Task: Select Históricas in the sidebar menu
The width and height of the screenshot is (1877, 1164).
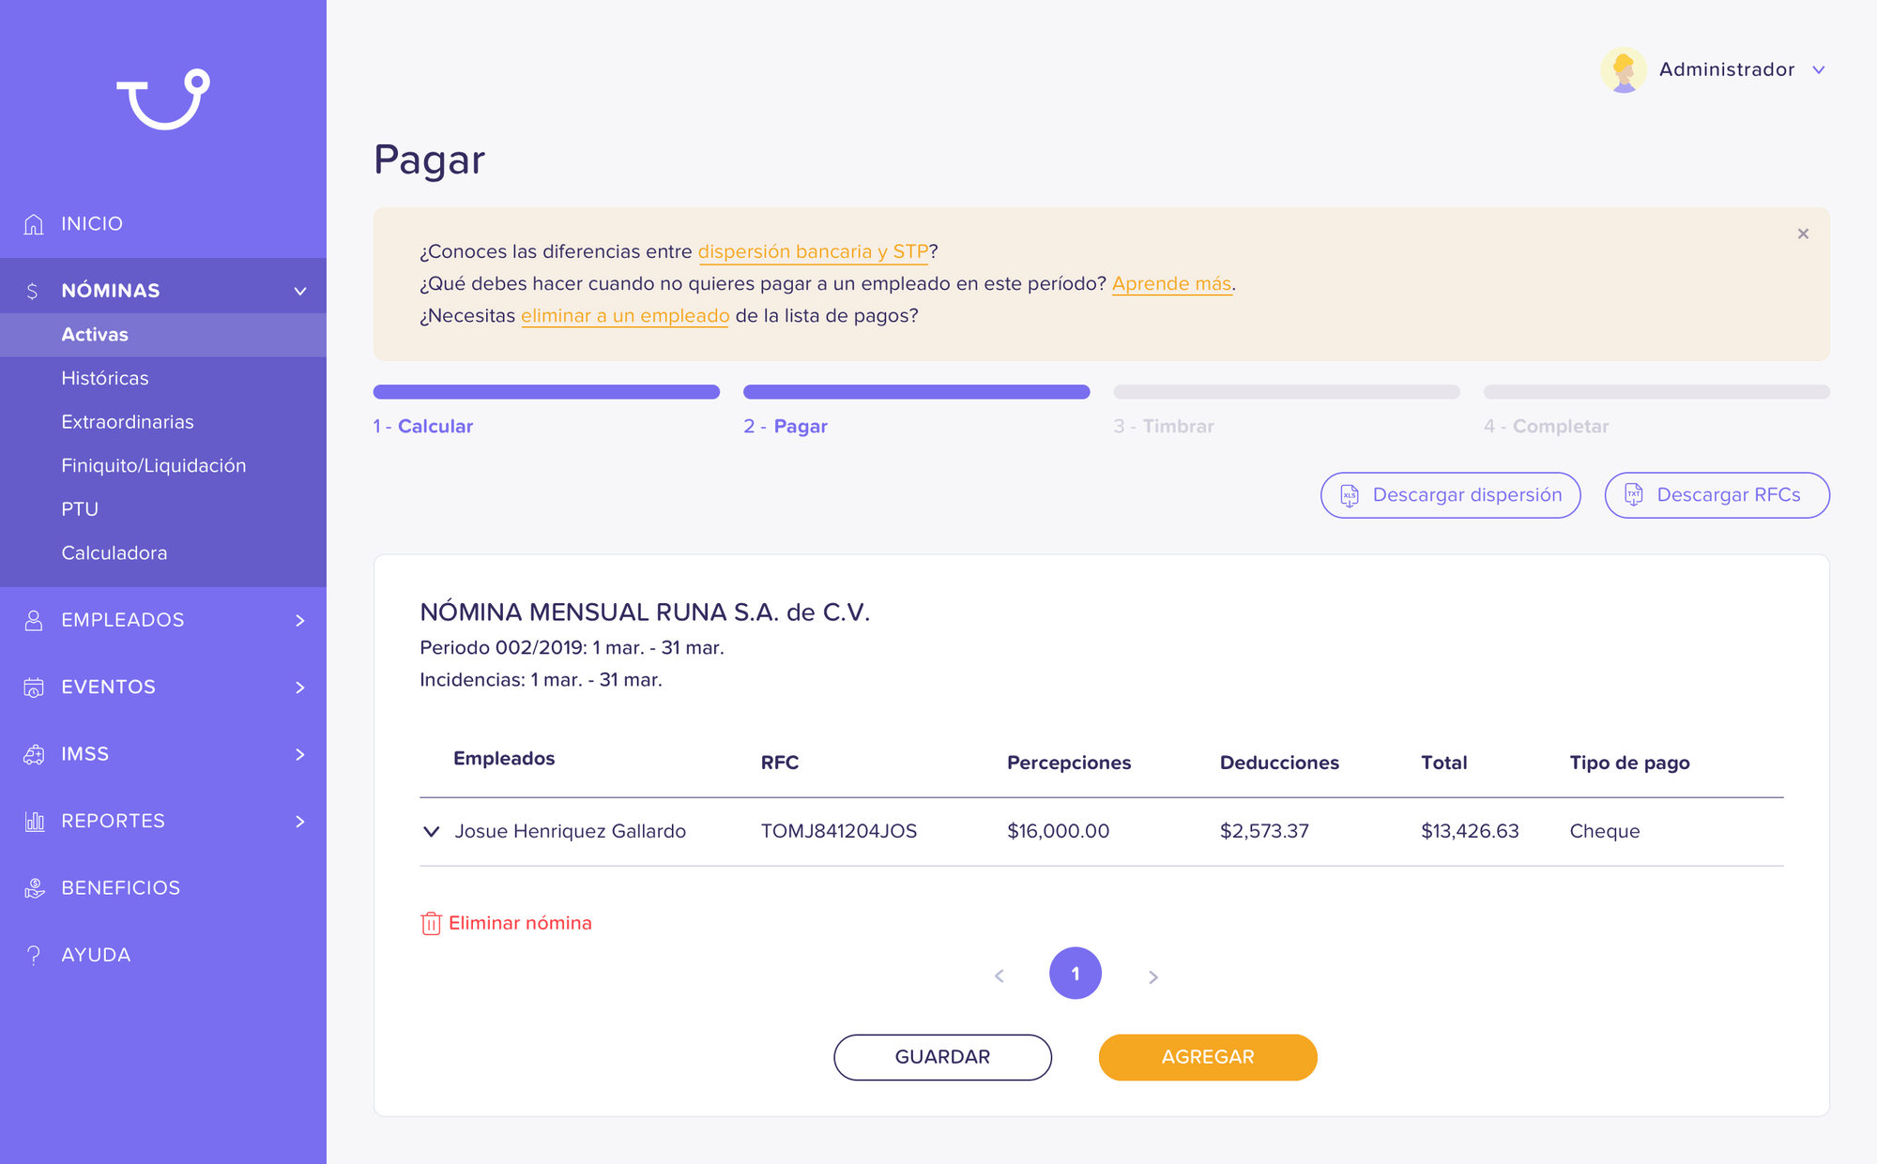Action: [x=105, y=378]
